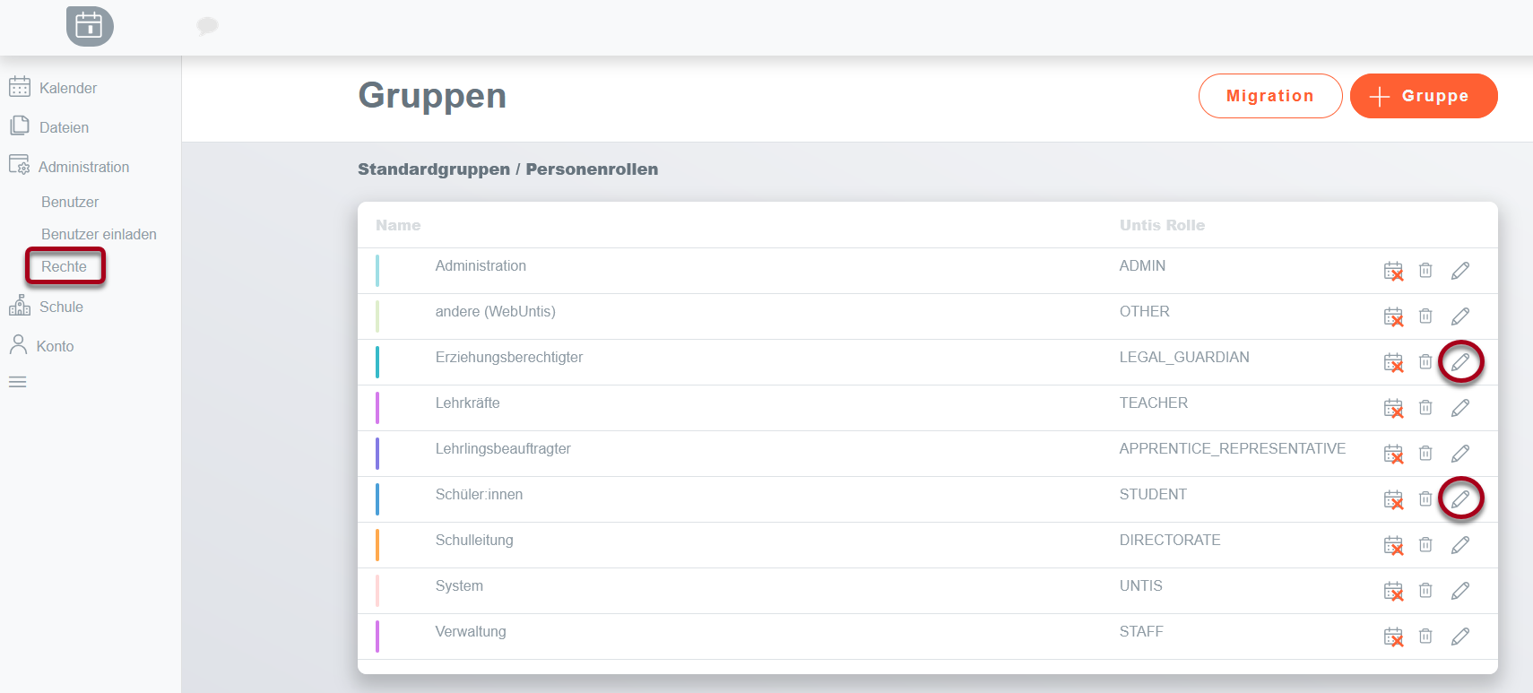Open the chat speech bubble icon

tap(207, 26)
